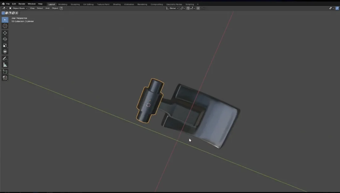This screenshot has height=193, width=340.
Task: Open the transform pivot point dropdown
Action: tap(183, 8)
